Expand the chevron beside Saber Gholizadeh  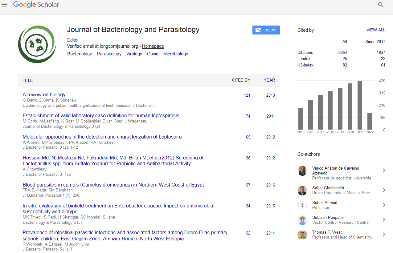(x=384, y=190)
